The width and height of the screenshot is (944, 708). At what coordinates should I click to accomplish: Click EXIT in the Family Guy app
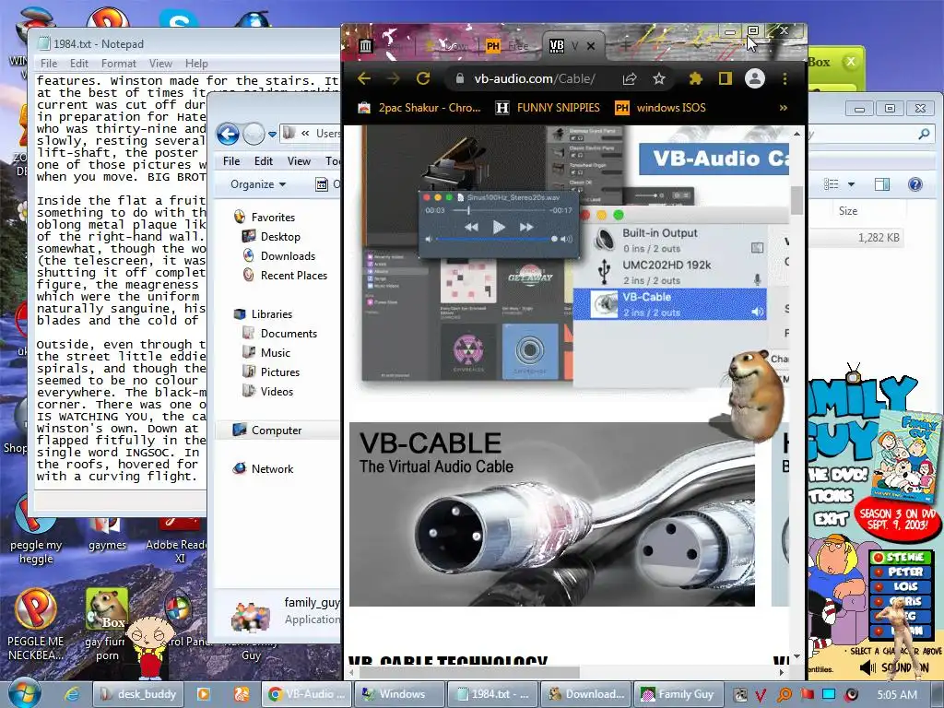(x=832, y=518)
